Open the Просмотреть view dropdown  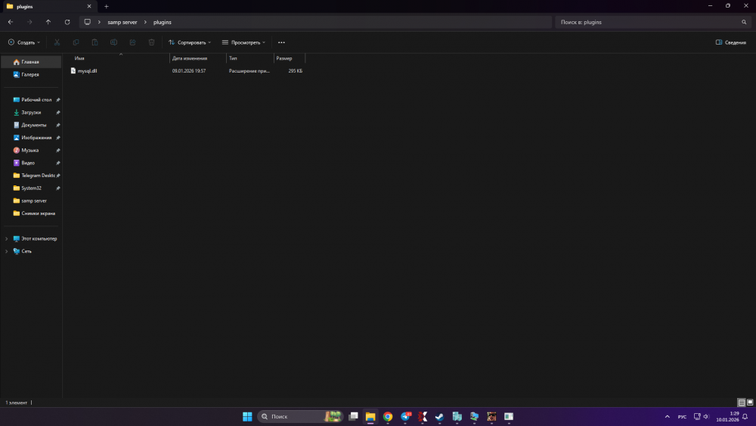[243, 42]
